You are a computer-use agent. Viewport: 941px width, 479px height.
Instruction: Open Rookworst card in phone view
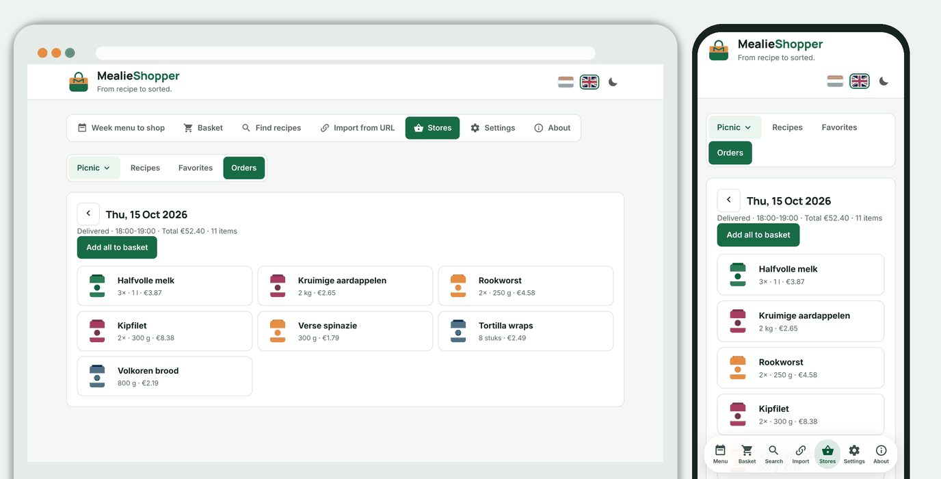(801, 368)
